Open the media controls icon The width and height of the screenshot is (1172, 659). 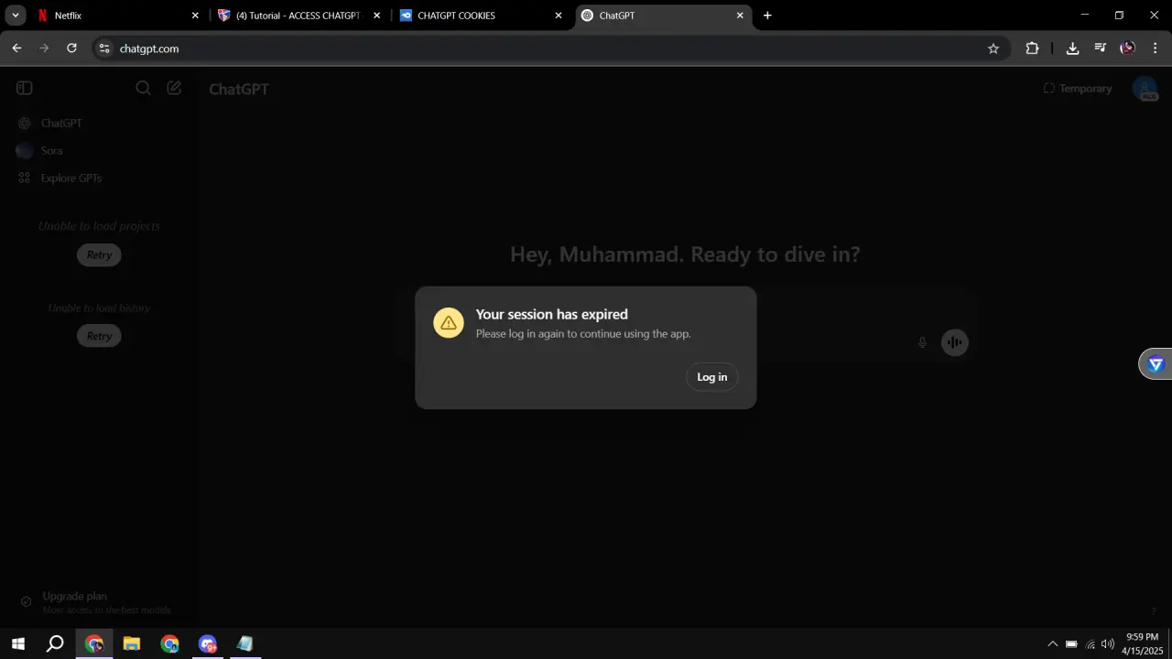coord(1101,49)
